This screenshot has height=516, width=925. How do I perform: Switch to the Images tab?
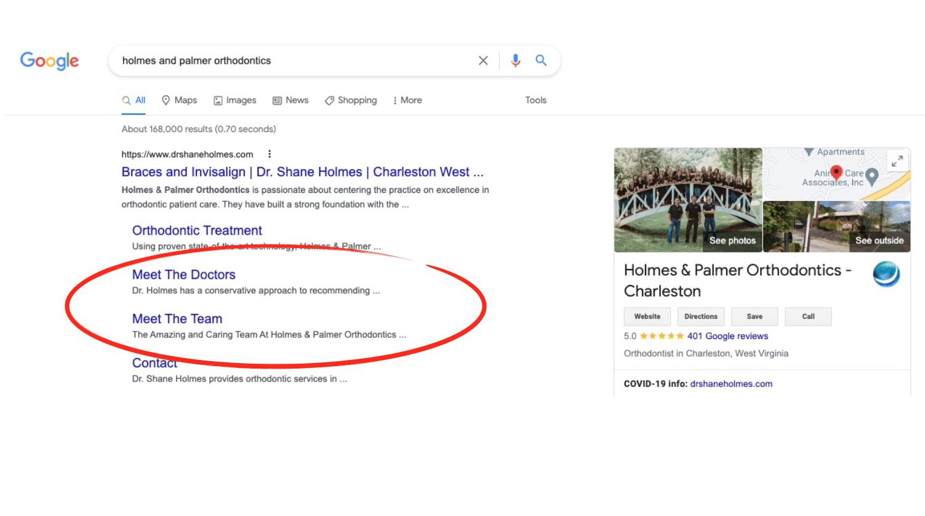(234, 100)
